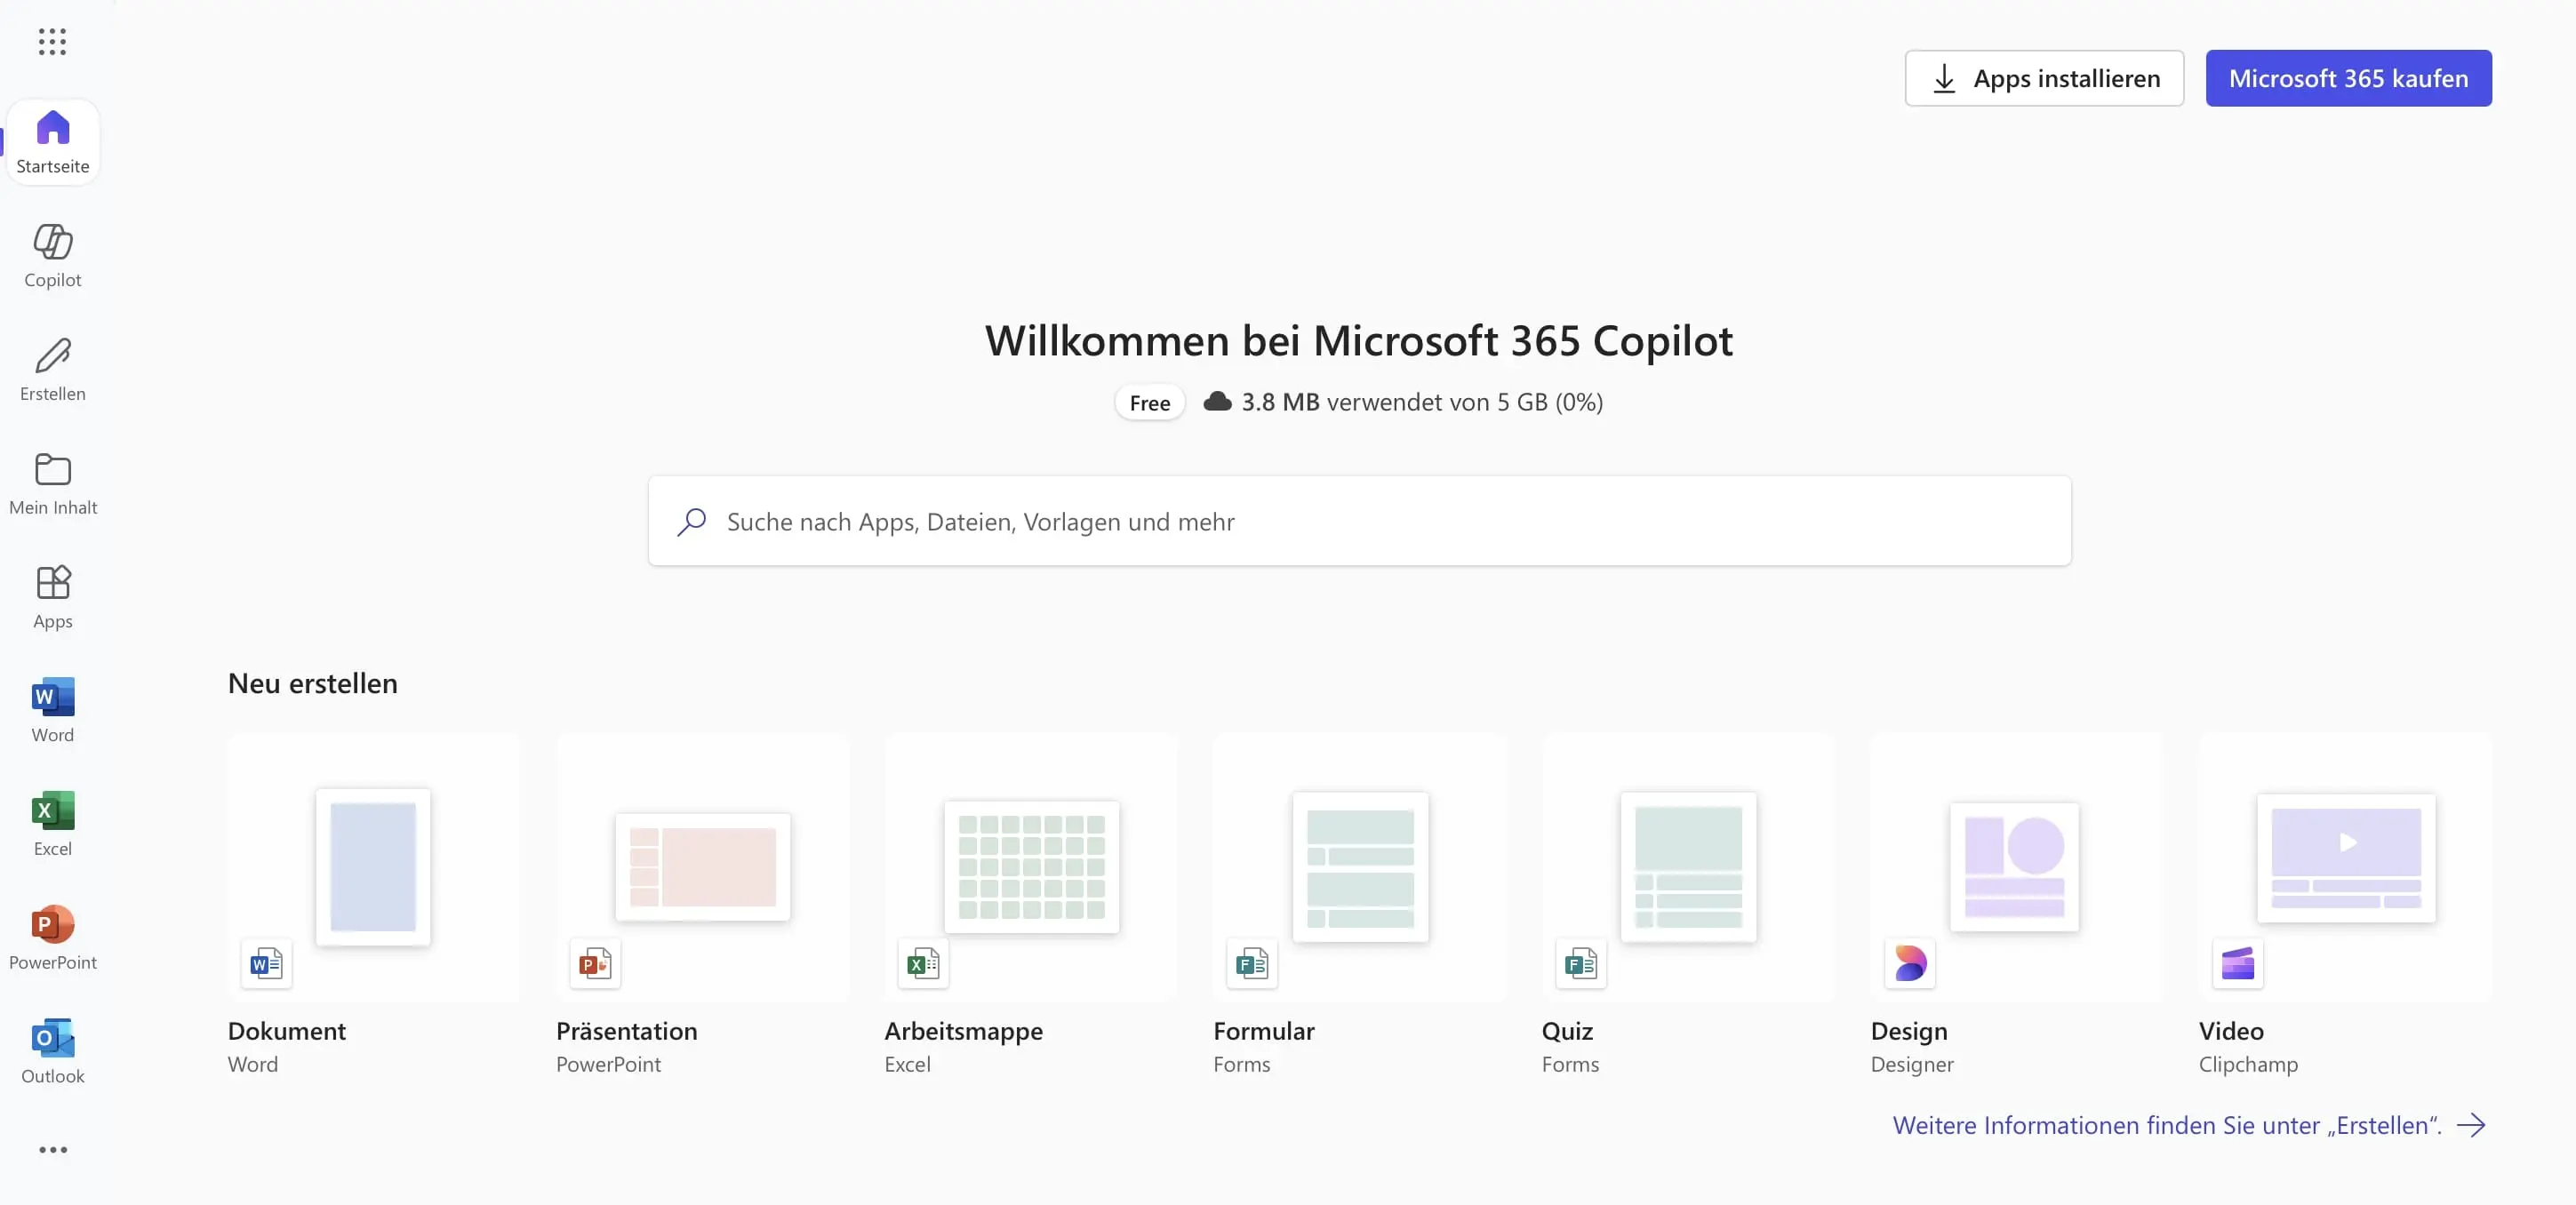Open Outlook from the sidebar
The height and width of the screenshot is (1205, 2576).
pos(52,1050)
